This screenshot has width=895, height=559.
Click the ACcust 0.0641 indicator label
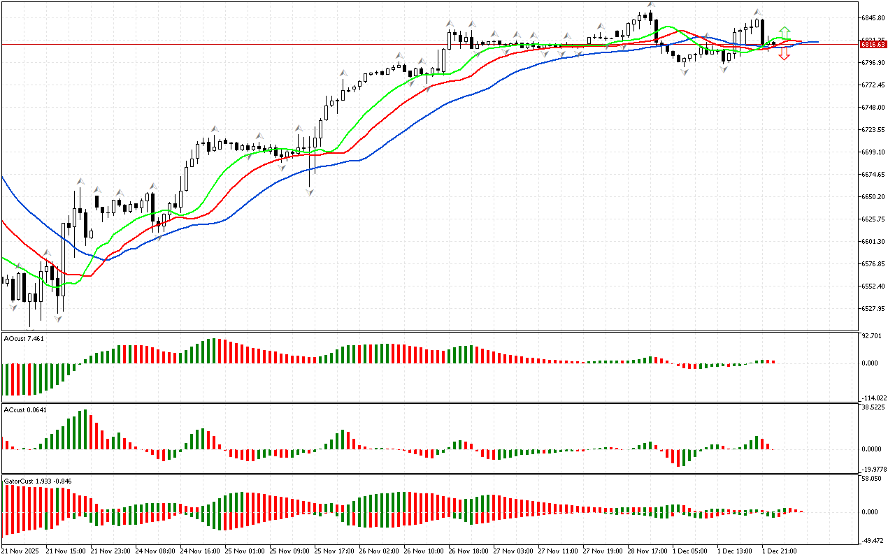[x=24, y=409]
